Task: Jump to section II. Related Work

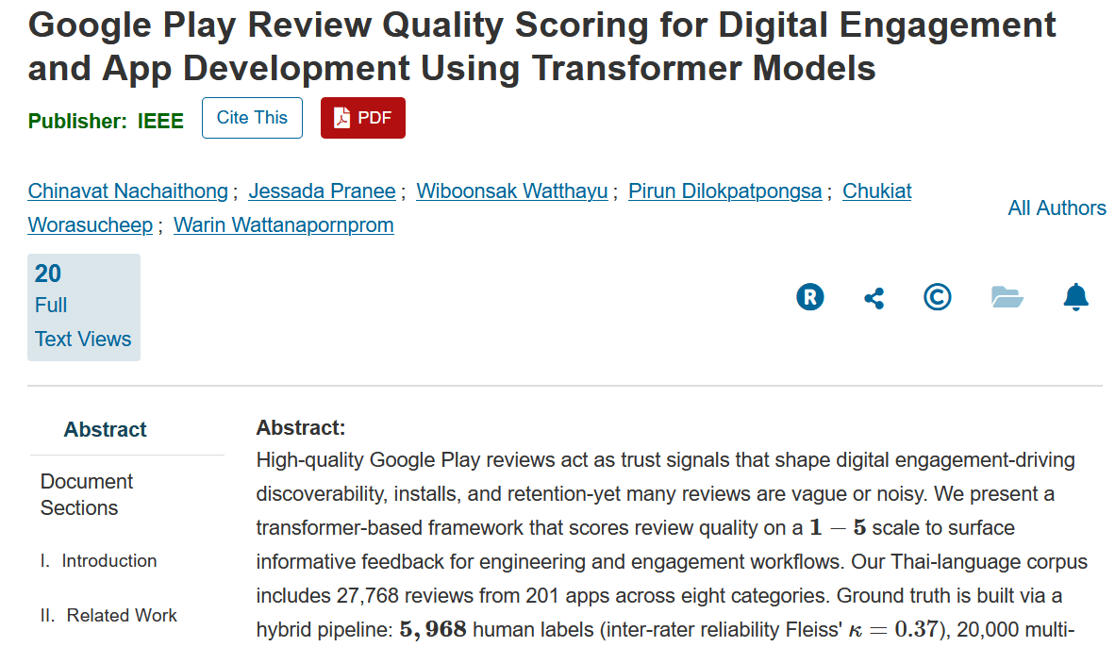Action: point(108,616)
